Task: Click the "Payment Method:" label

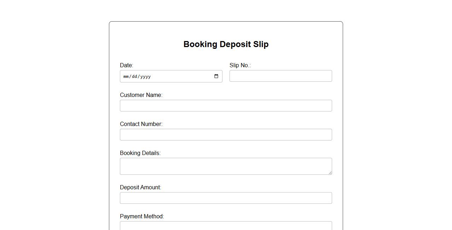Action: pos(142,217)
